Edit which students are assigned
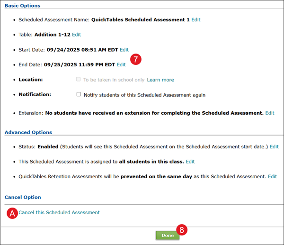 coord(190,162)
